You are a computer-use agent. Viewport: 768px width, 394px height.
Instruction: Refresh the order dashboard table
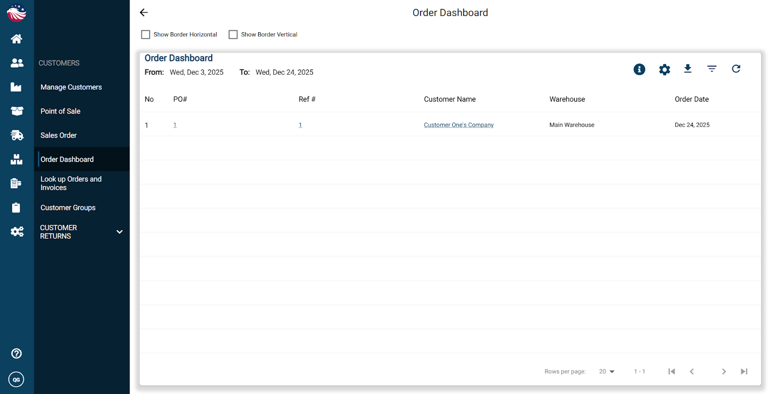736,69
